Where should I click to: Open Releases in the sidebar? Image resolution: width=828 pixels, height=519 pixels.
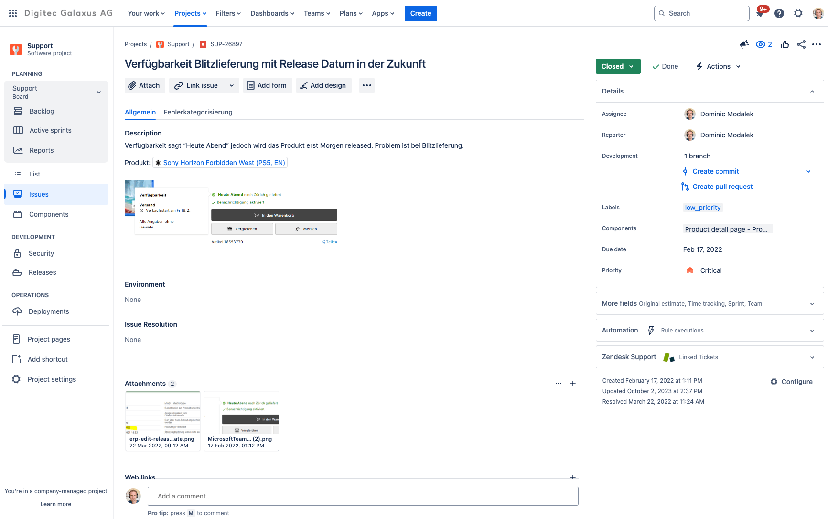coord(56,272)
